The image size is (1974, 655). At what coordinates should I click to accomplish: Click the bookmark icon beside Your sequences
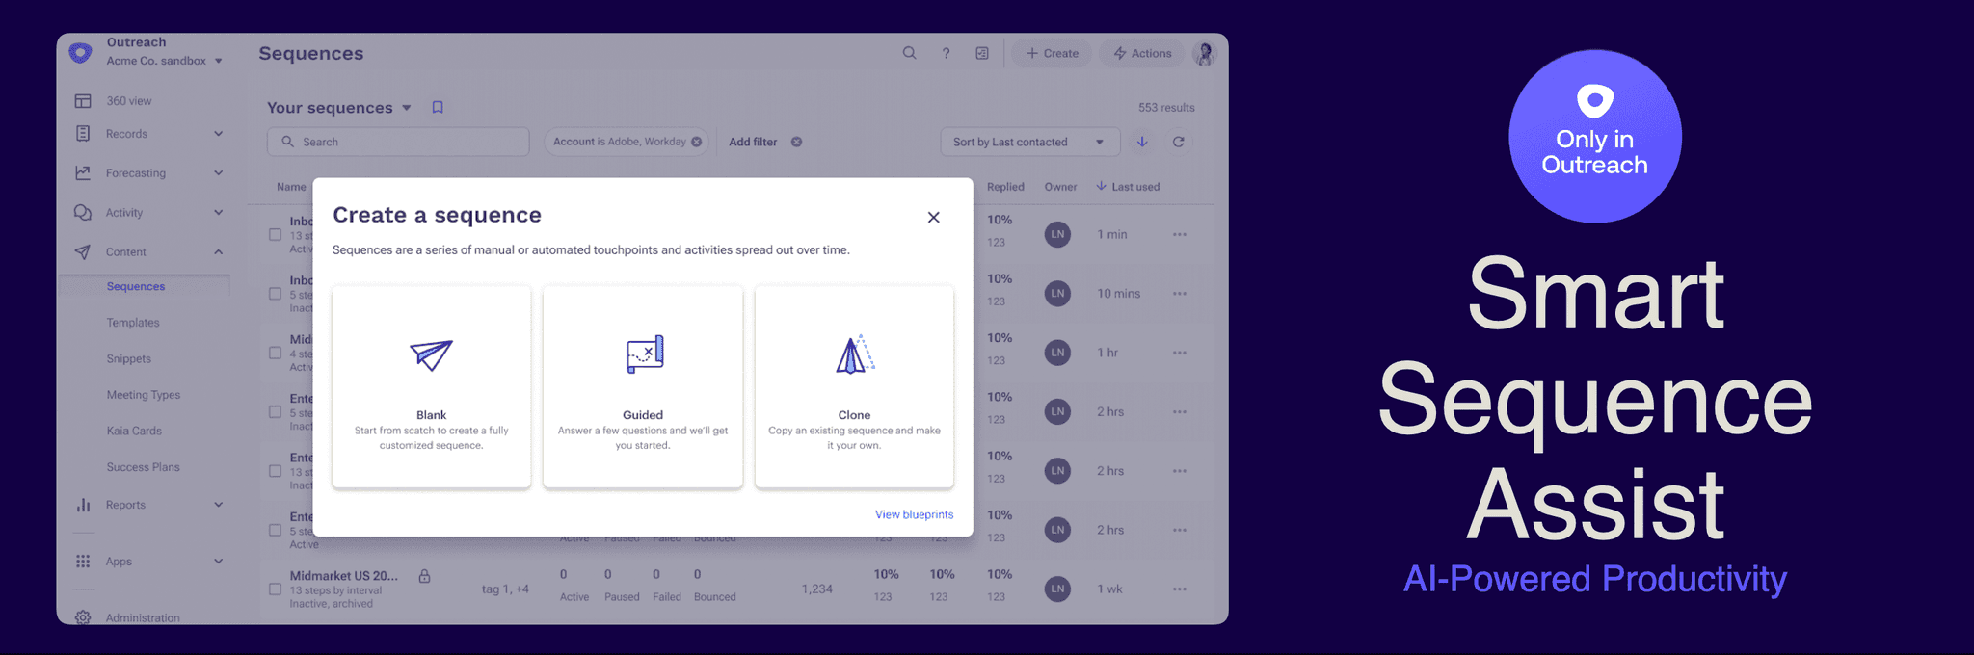coord(438,107)
